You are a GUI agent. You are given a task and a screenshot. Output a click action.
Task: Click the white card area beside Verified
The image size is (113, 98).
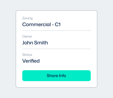[65, 61]
